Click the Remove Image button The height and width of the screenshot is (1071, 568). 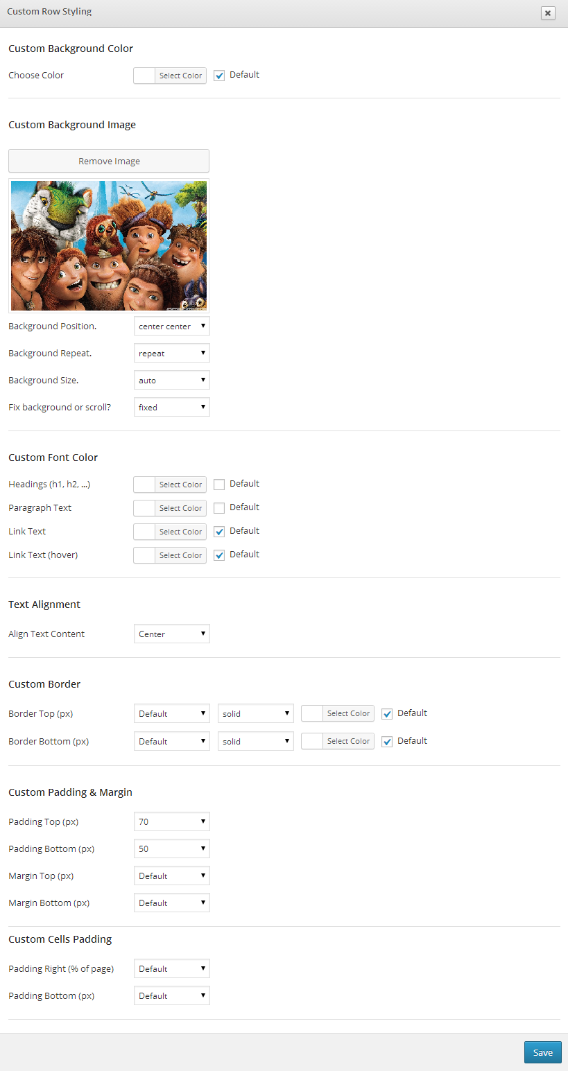point(109,161)
